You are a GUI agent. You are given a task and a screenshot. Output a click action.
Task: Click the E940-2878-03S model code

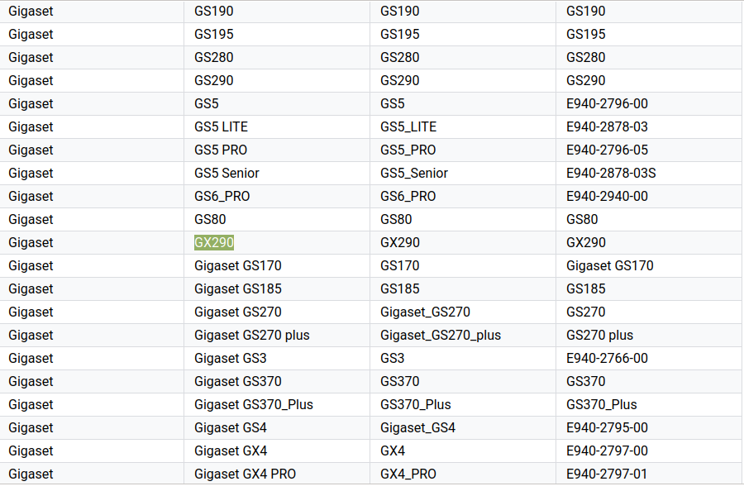click(x=611, y=173)
